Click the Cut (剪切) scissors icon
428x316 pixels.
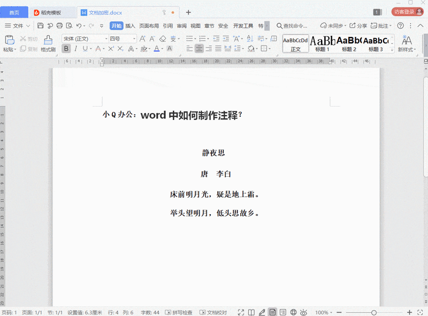click(23, 39)
